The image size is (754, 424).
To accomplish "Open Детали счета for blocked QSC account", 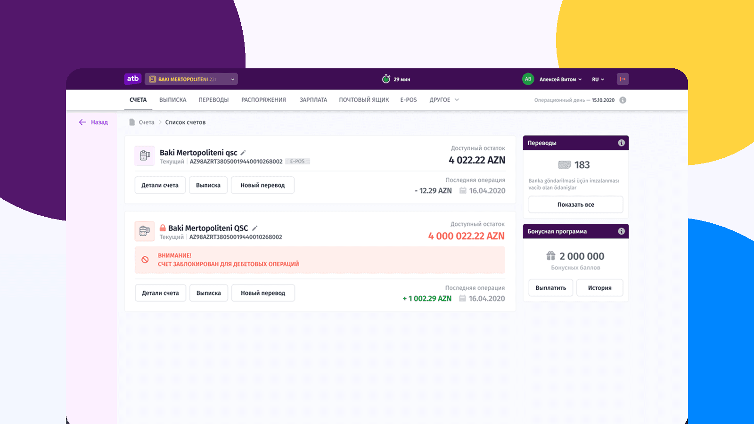I will point(161,293).
